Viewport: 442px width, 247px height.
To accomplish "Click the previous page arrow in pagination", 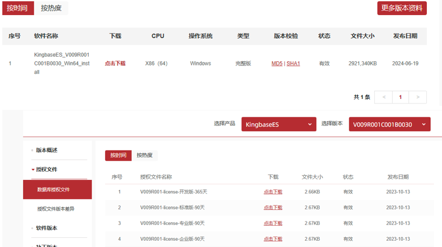I will pyautogui.click(x=383, y=97).
